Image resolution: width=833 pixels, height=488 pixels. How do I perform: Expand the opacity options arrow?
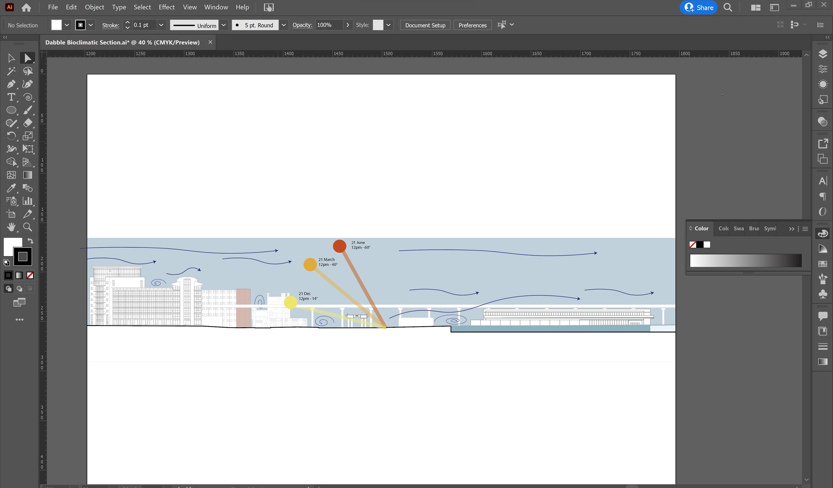[348, 25]
